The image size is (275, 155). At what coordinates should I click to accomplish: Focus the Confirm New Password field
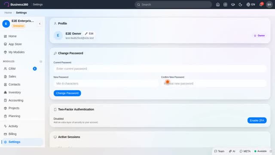tap(214, 84)
